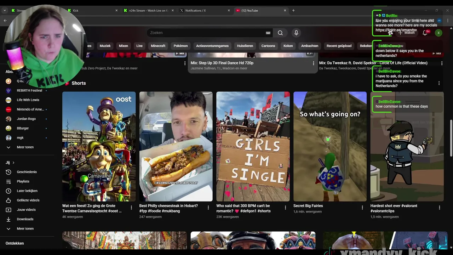
Task: Select the Ambachten filter chip
Action: click(x=310, y=46)
